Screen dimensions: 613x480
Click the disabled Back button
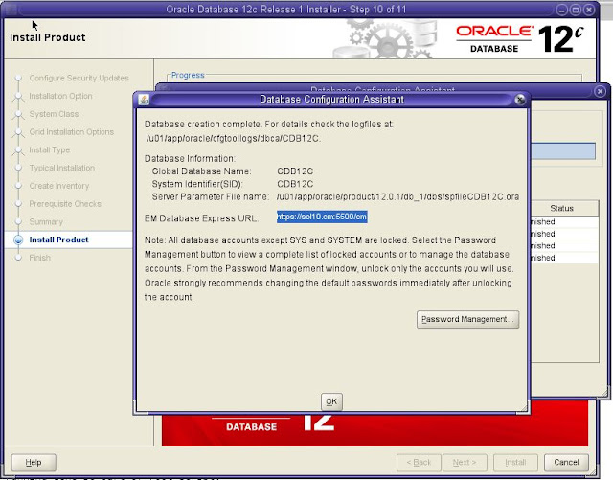419,463
